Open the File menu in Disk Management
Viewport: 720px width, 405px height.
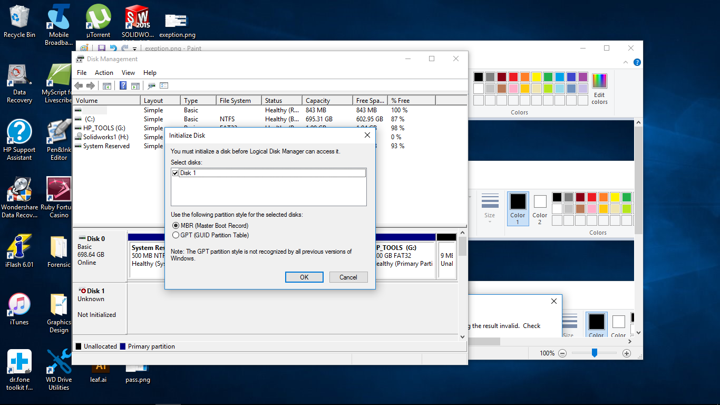coord(82,73)
